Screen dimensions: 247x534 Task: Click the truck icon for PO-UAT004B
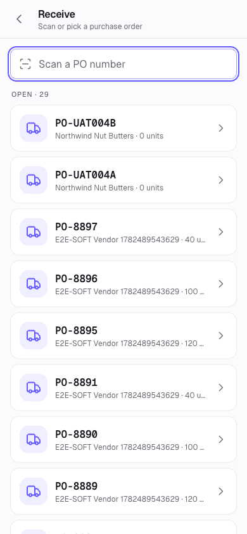point(34,128)
